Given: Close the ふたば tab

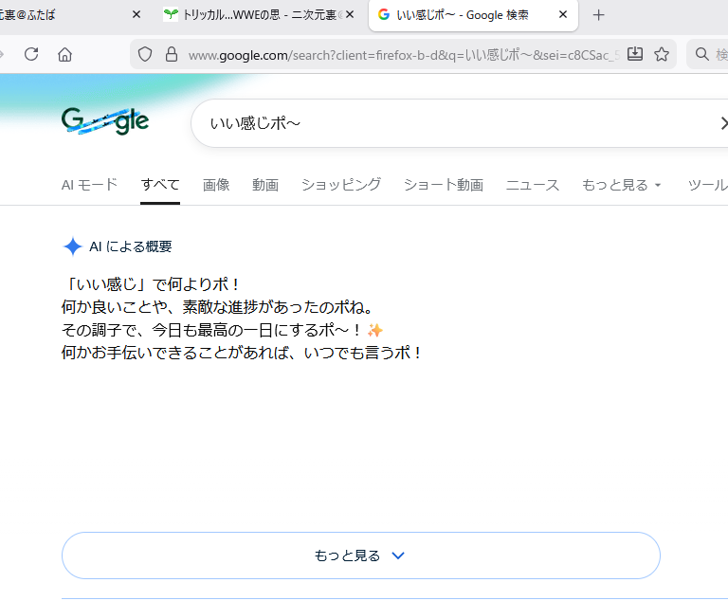Looking at the screenshot, I should point(136,15).
